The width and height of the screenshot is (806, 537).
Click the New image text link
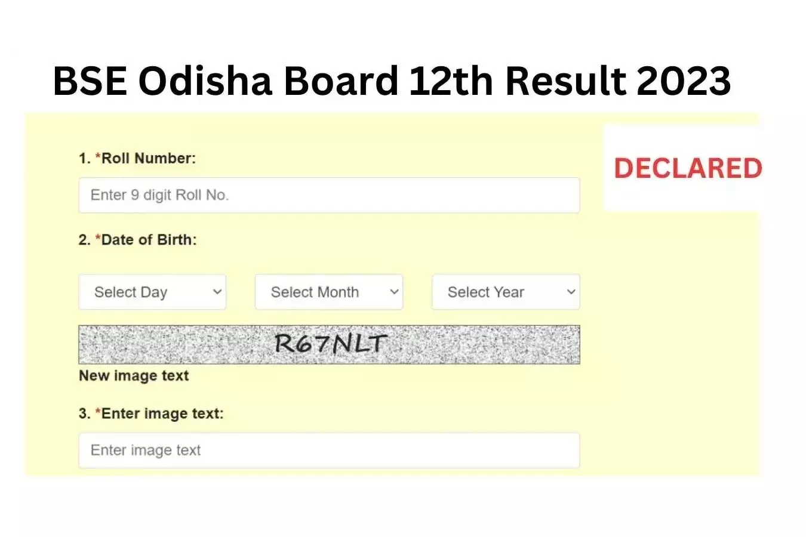click(x=134, y=376)
